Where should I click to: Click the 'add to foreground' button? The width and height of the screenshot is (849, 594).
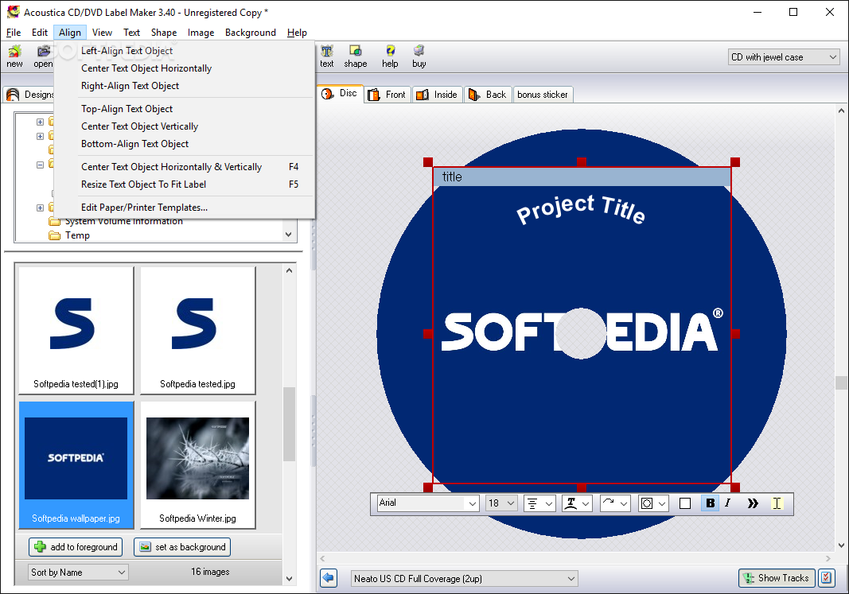point(76,547)
